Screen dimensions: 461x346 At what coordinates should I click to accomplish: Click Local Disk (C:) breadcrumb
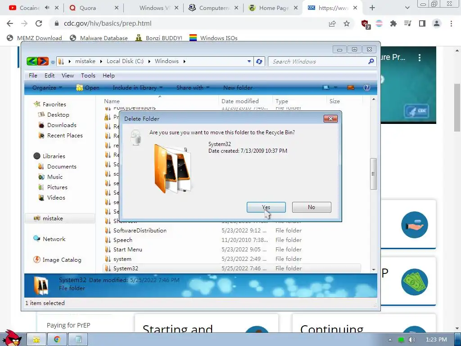(125, 61)
